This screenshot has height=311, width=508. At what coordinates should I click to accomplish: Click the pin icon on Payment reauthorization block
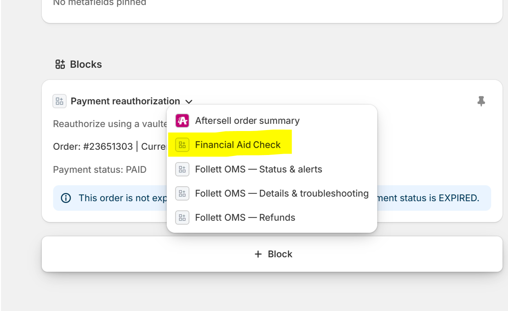481,101
